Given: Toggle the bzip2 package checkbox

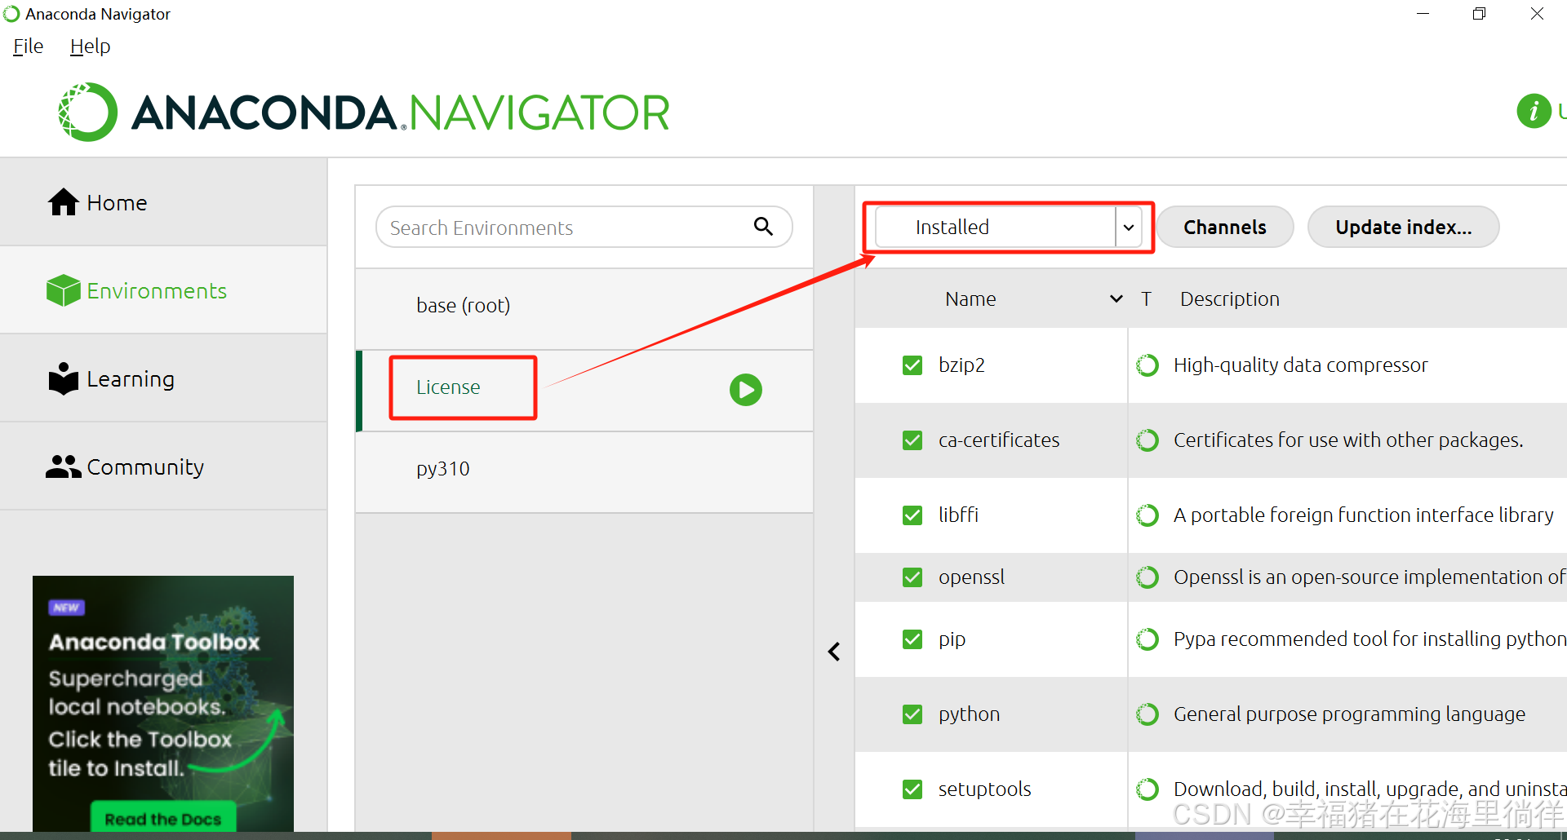Looking at the screenshot, I should [912, 365].
